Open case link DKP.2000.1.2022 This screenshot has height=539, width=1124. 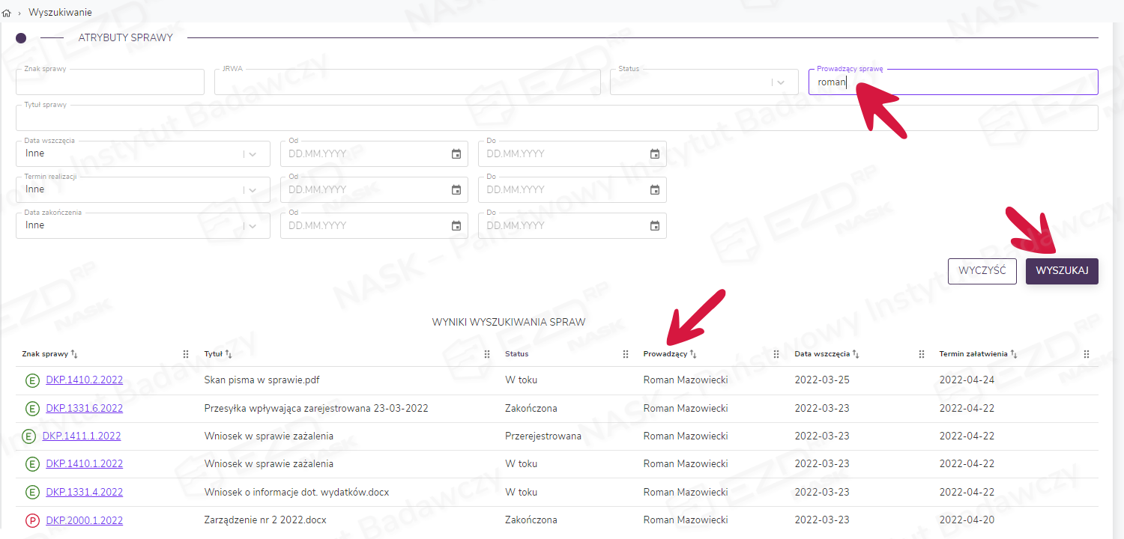click(x=84, y=520)
